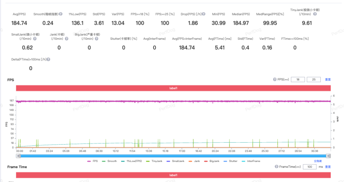Click the FPS chart section heading
Image resolution: width=344 pixels, height=182 pixels.
[x=11, y=80]
